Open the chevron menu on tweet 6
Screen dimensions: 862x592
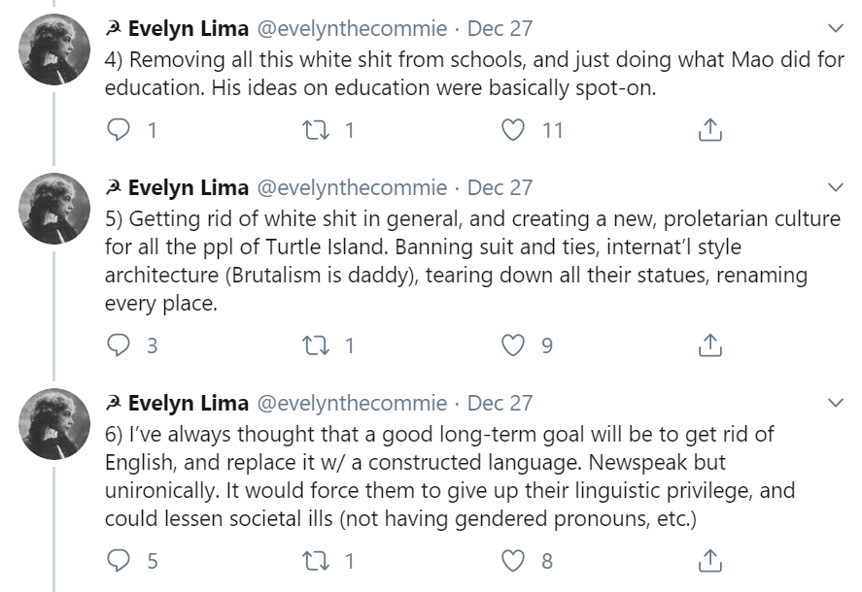(x=835, y=402)
